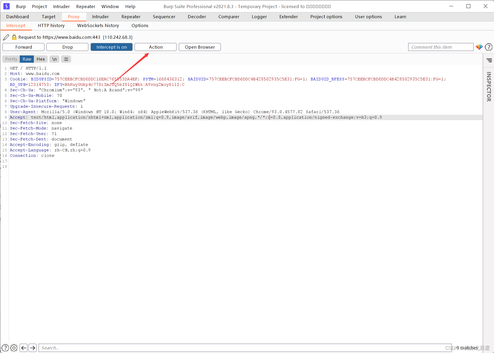
Task: Open the Repeater menu in menu bar
Action: [86, 7]
